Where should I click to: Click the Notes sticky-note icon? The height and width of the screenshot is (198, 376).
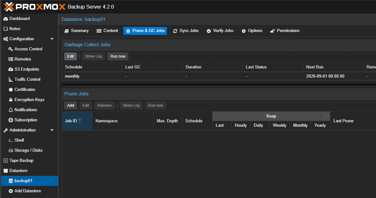[x=6, y=29]
